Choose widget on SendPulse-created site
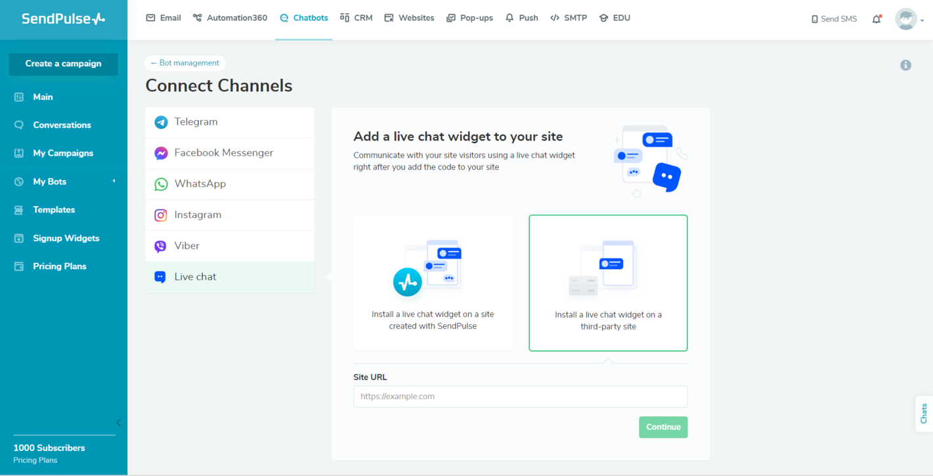Image resolution: width=933 pixels, height=476 pixels. 433,282
